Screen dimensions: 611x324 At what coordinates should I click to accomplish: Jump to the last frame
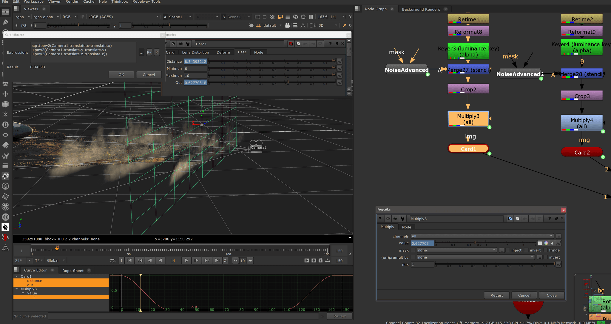(217, 260)
